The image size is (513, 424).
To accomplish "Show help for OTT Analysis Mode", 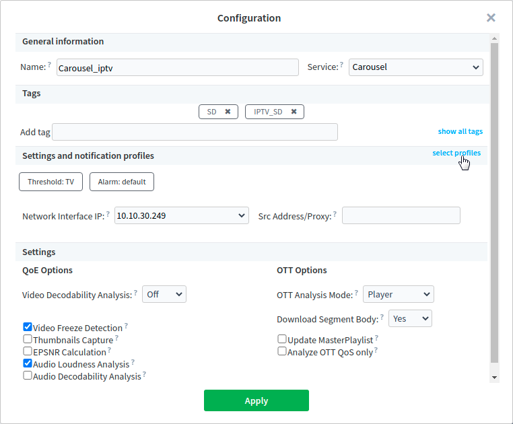I will tap(356, 292).
